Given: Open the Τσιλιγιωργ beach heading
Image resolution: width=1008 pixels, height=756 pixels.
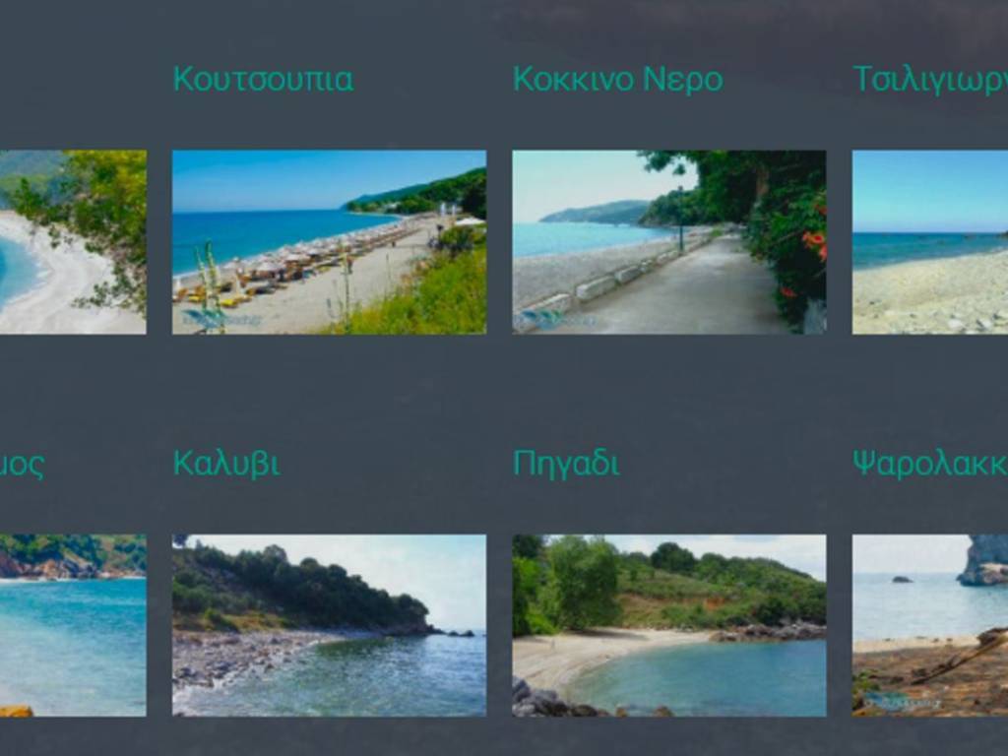Looking at the screenshot, I should pos(930,80).
